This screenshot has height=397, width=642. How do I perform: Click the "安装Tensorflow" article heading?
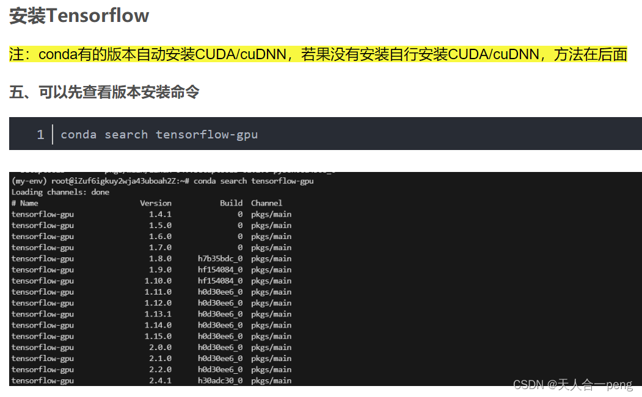78,16
